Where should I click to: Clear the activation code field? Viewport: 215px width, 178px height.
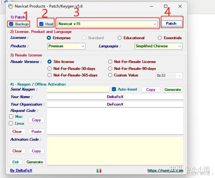[17, 151]
